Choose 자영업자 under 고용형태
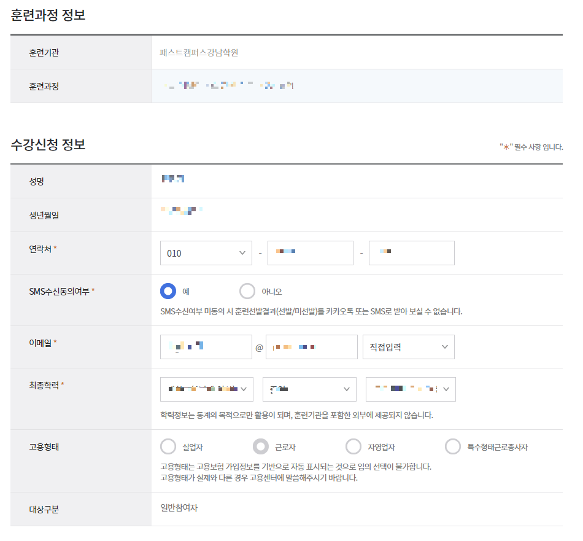583x541 pixels. pos(353,446)
